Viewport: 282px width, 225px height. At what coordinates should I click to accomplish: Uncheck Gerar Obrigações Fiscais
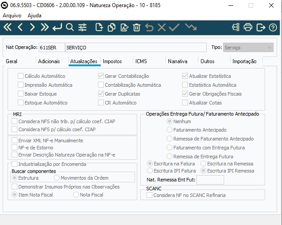185,94
